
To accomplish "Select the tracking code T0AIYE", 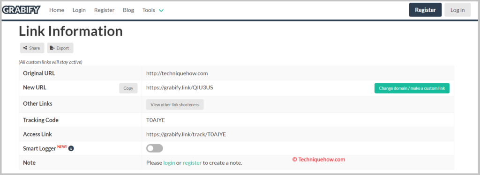I will 156,120.
